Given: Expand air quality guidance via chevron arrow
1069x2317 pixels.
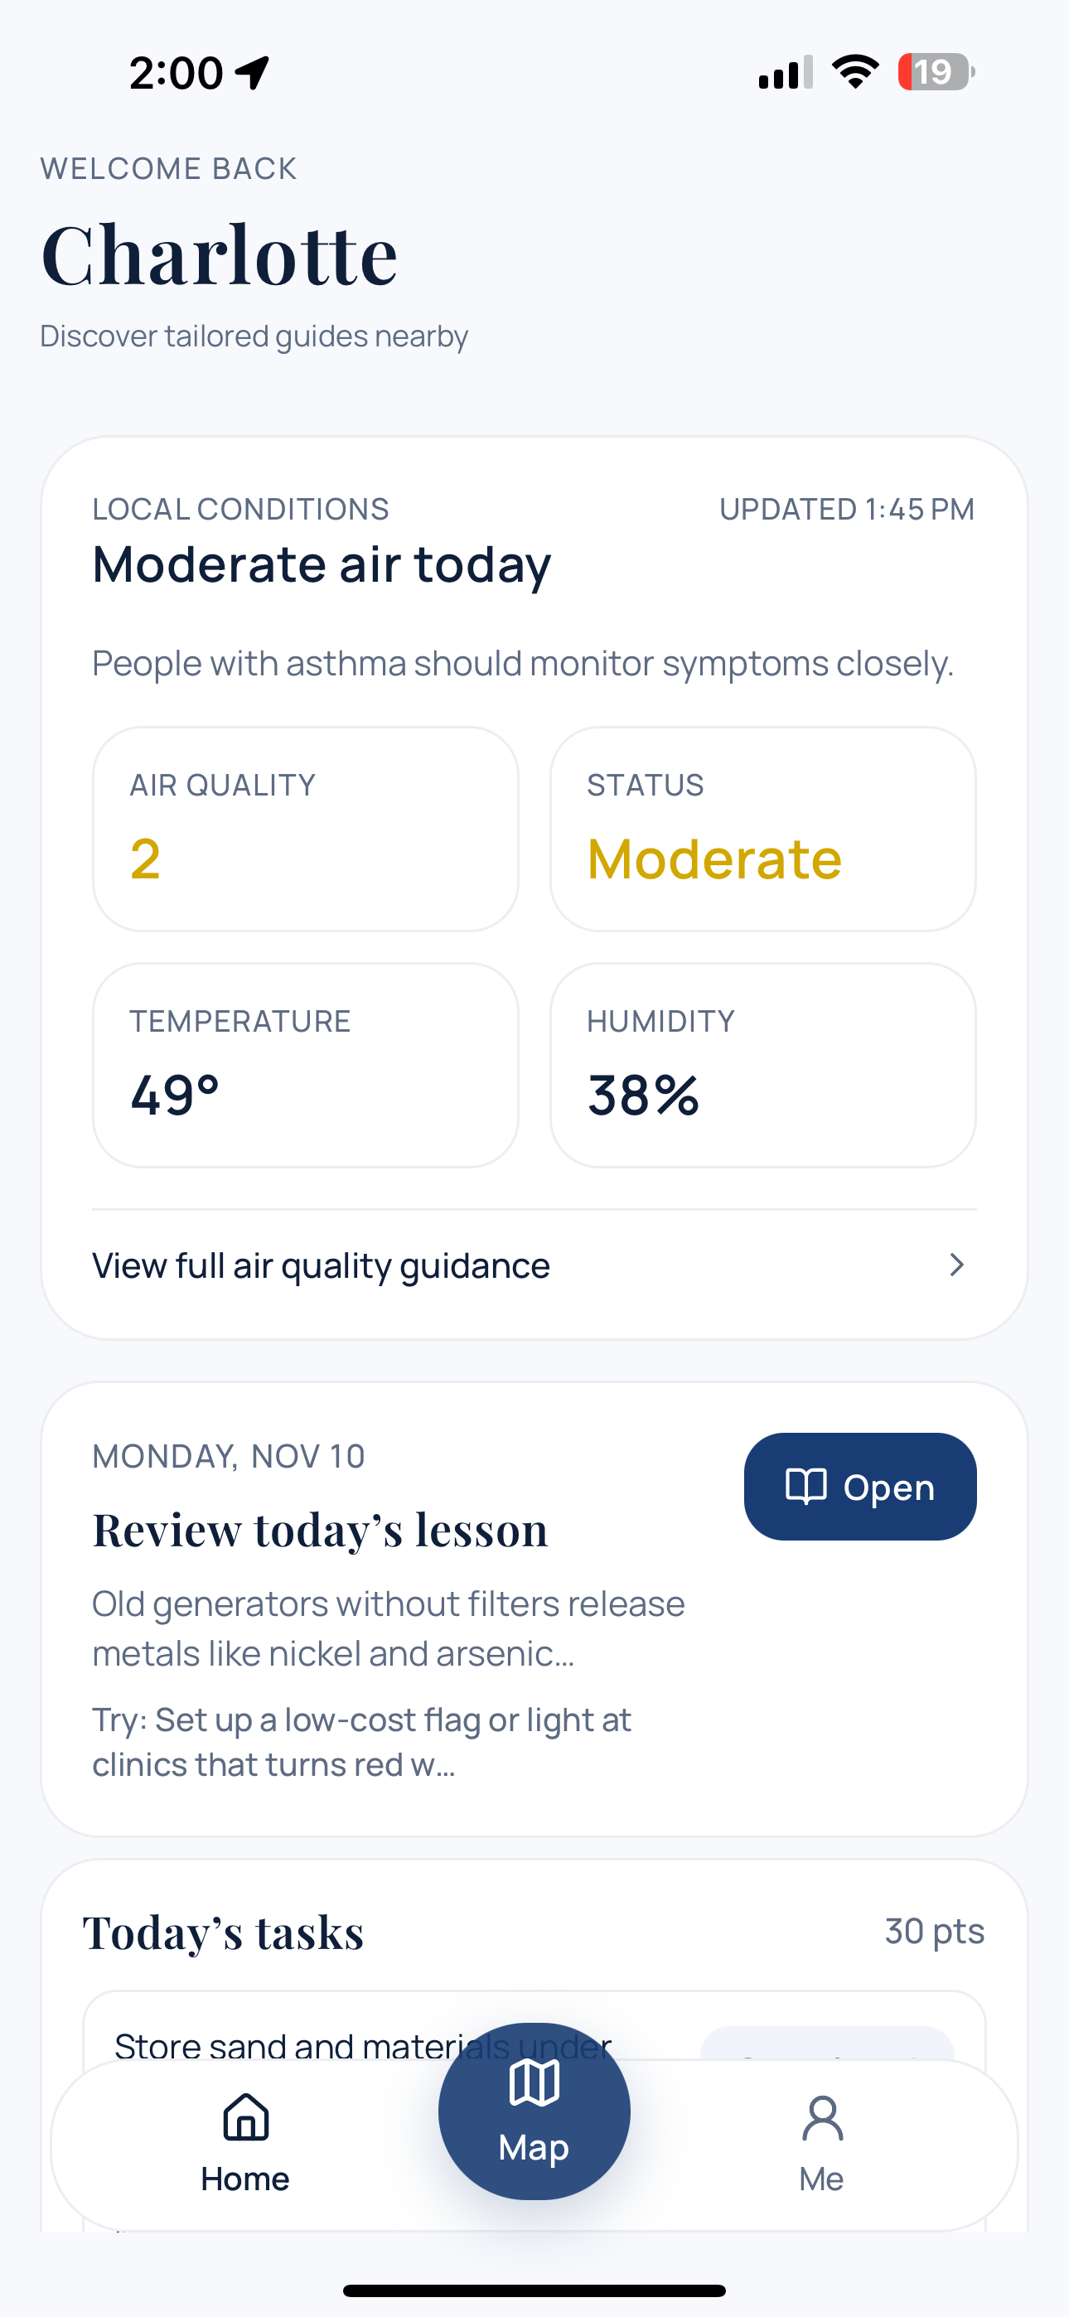Looking at the screenshot, I should click(x=956, y=1265).
